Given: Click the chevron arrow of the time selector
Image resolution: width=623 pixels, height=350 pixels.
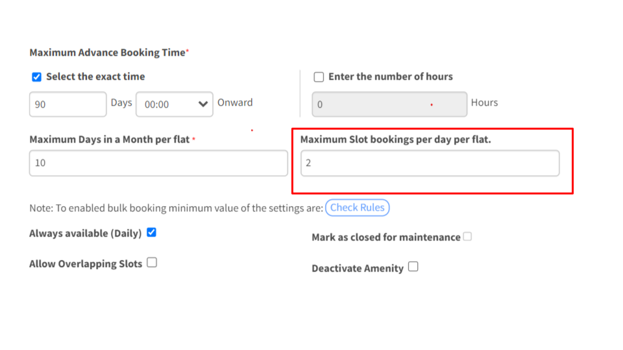Looking at the screenshot, I should [203, 104].
